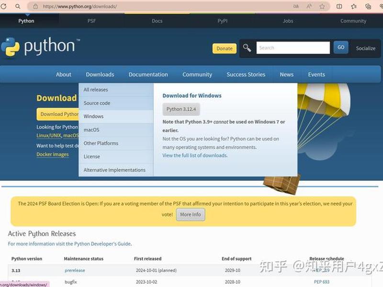The image size is (383, 287).
Task: Click the yellow Download Python button
Action: [58, 114]
